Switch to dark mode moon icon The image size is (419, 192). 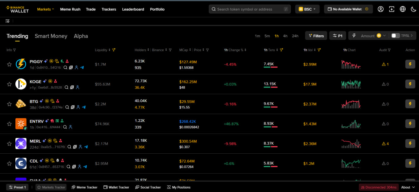413,9
